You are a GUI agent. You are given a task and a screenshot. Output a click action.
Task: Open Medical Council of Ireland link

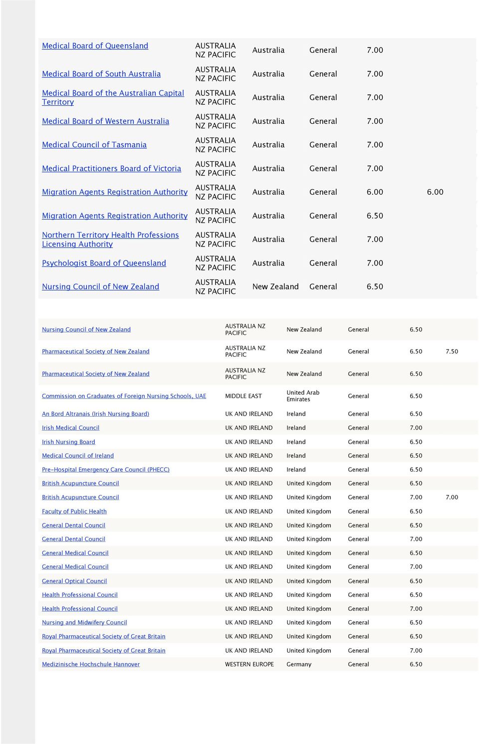(x=78, y=456)
